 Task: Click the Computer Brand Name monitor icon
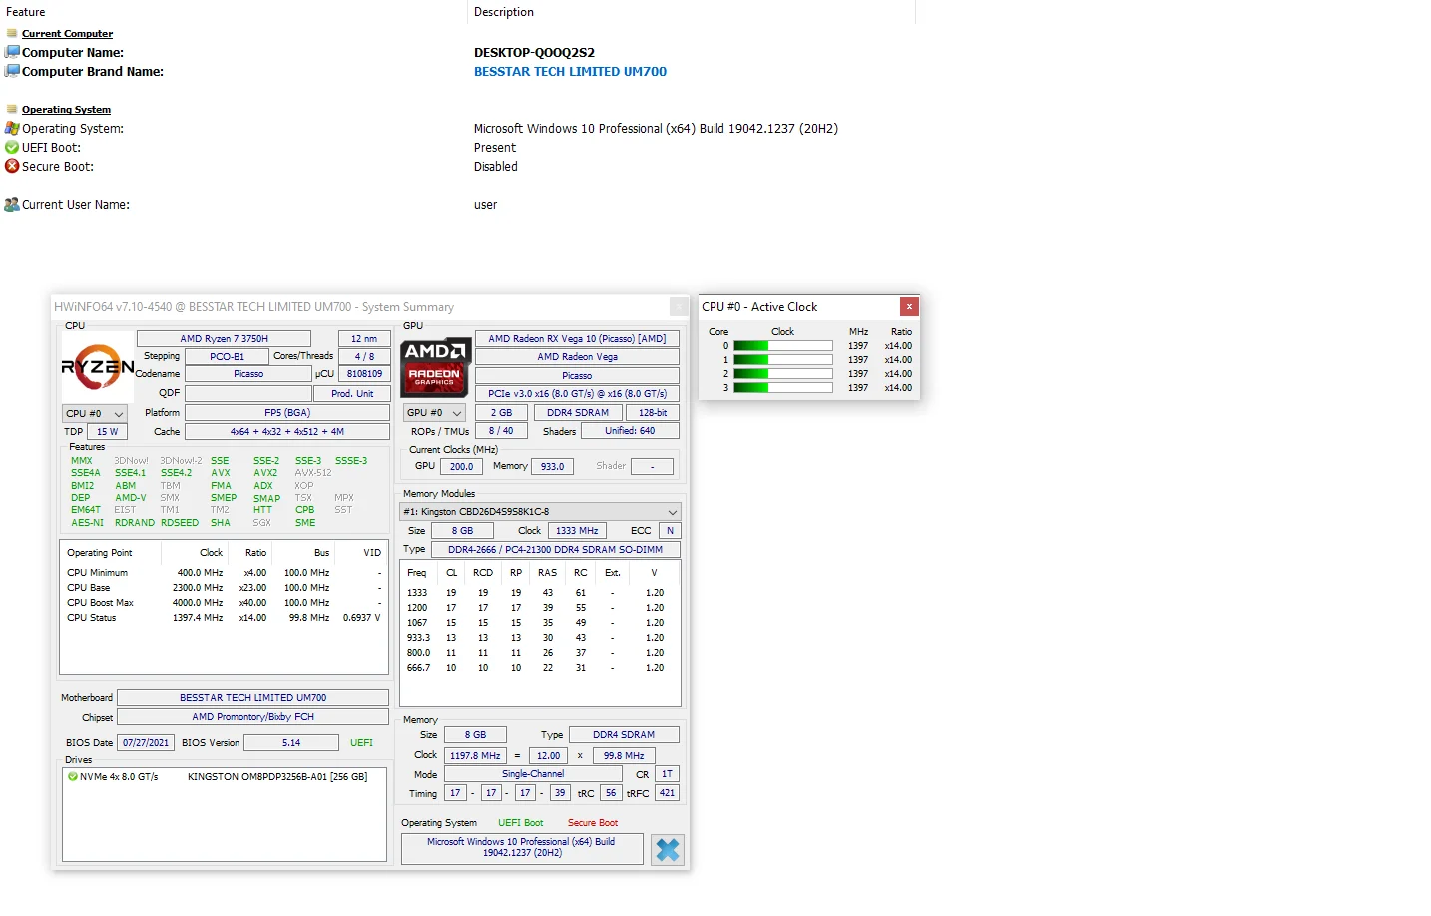pyautogui.click(x=12, y=71)
